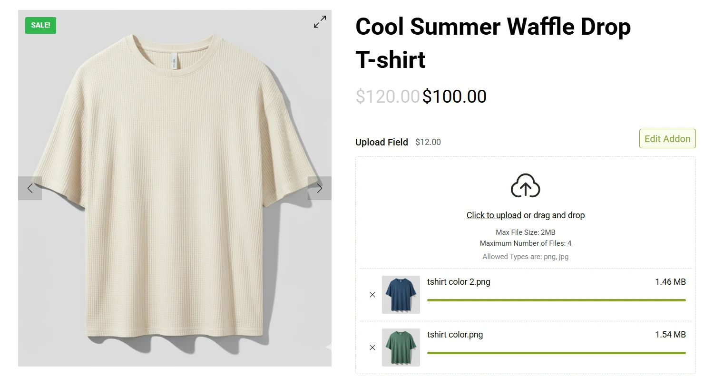This screenshot has width=714, height=376.
Task: Open the product image fullscreen view
Action: [320, 22]
